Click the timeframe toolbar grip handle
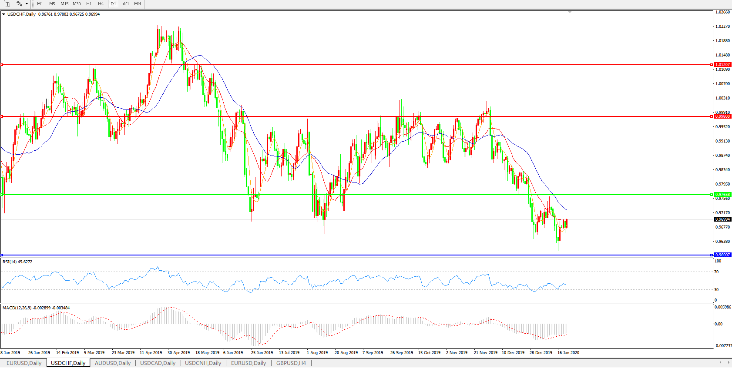732x368 pixels. click(33, 3)
